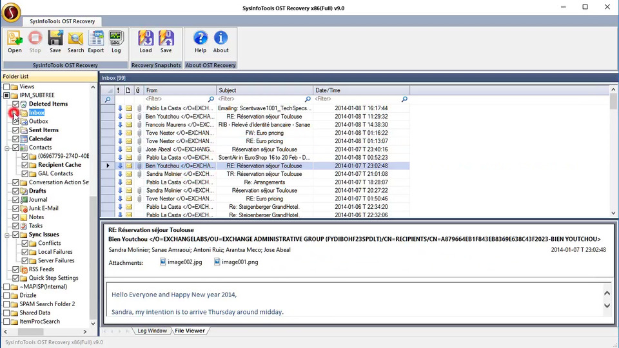Open the Help icon
The image size is (619, 348).
[x=201, y=42]
